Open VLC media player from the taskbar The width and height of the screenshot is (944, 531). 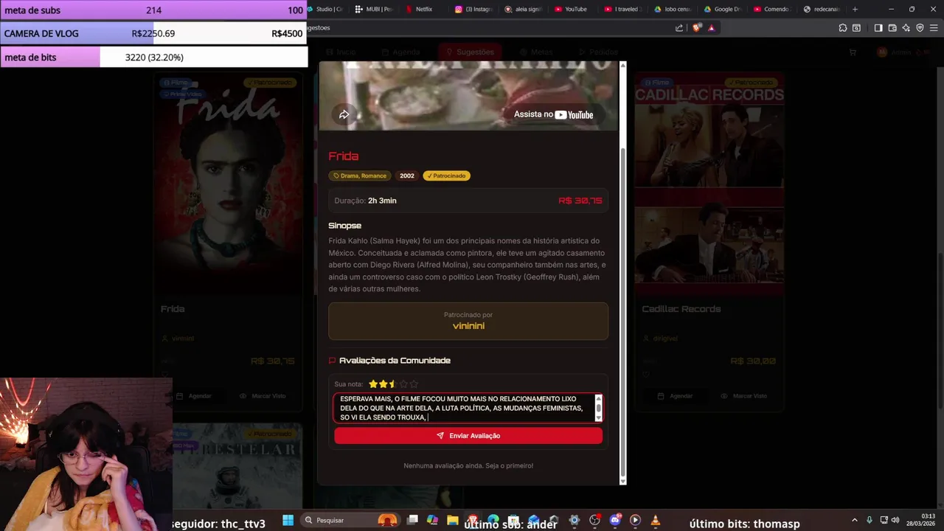[x=655, y=520]
